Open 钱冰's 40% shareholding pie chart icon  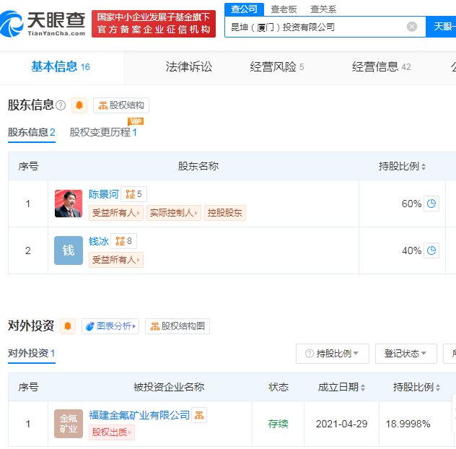pos(431,250)
